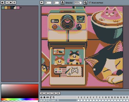Click the onion skin icon in timeline header
Image resolution: width=129 pixels, height=102 pixels.
(53, 97)
